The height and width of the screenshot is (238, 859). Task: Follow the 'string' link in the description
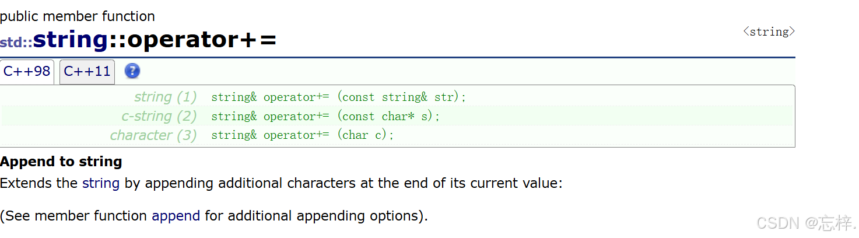(101, 183)
